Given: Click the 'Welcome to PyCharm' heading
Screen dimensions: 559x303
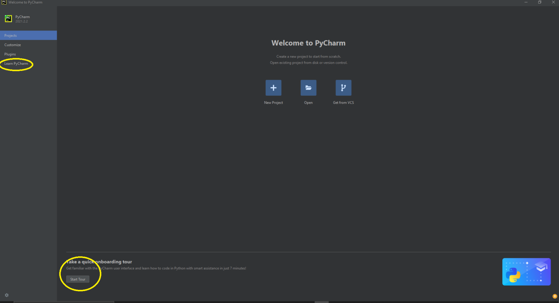Looking at the screenshot, I should (x=308, y=43).
